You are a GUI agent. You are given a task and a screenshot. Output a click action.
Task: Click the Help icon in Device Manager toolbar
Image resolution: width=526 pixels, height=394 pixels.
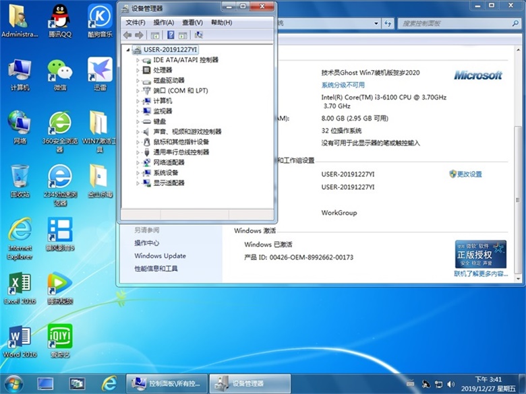coord(171,35)
